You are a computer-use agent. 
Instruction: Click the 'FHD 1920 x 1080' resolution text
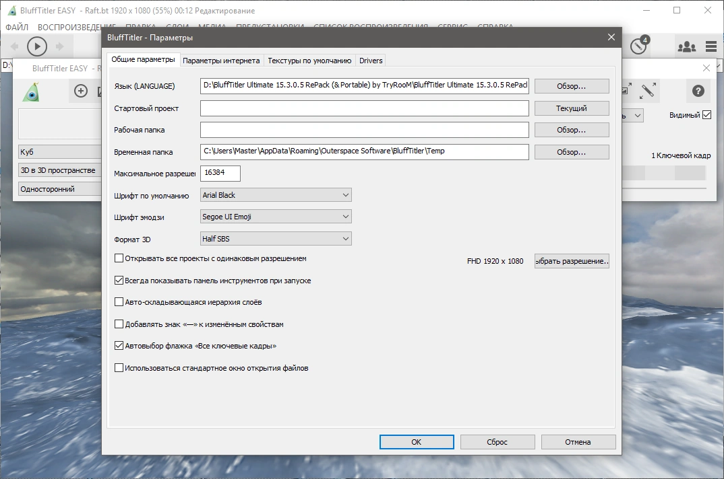[495, 261]
